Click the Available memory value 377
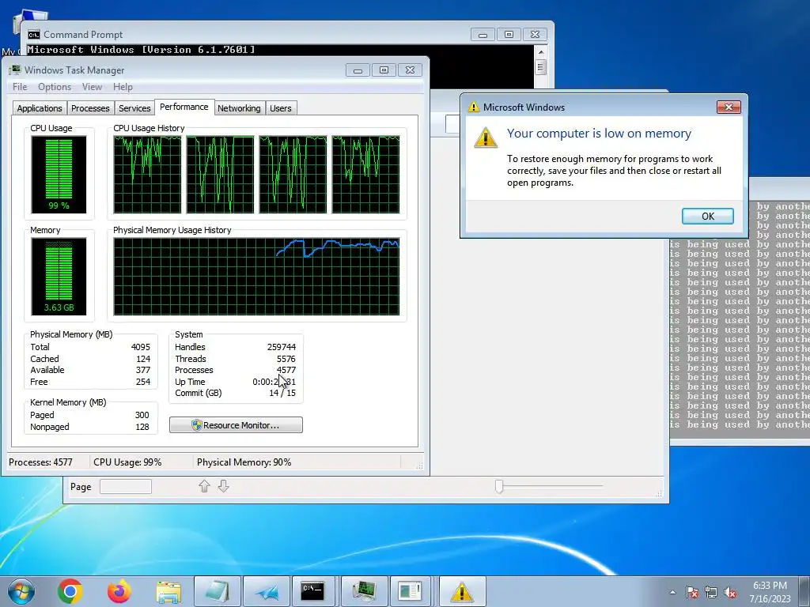Screen dimensions: 810x607 143,370
